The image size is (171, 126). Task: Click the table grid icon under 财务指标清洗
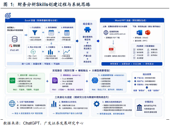click(x=67, y=33)
